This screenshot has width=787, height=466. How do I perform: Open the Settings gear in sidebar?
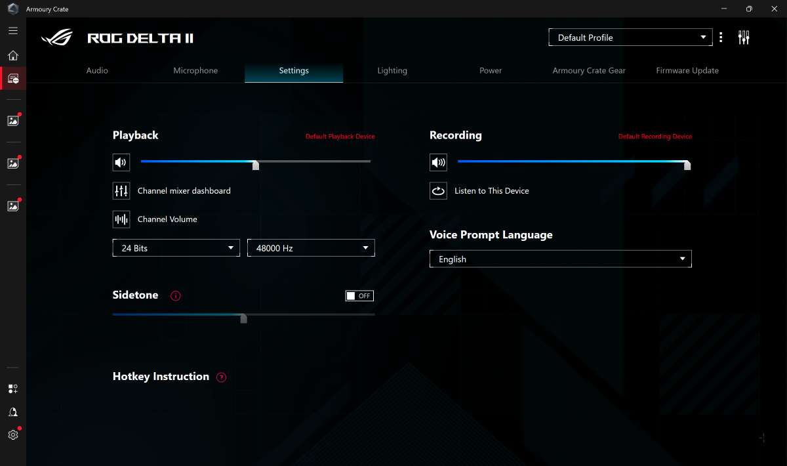coord(13,434)
